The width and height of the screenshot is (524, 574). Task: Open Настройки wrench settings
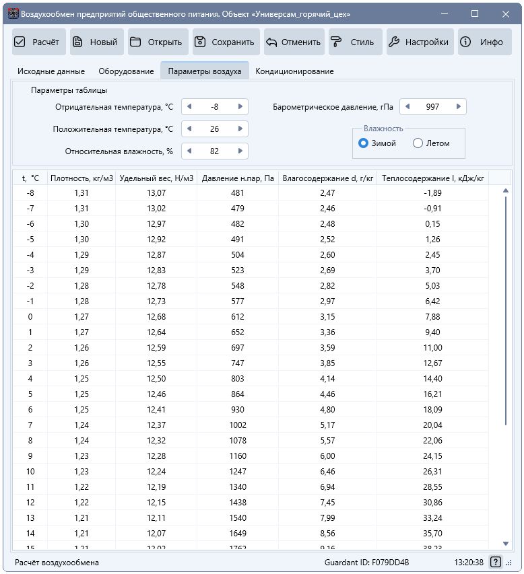[x=419, y=42]
